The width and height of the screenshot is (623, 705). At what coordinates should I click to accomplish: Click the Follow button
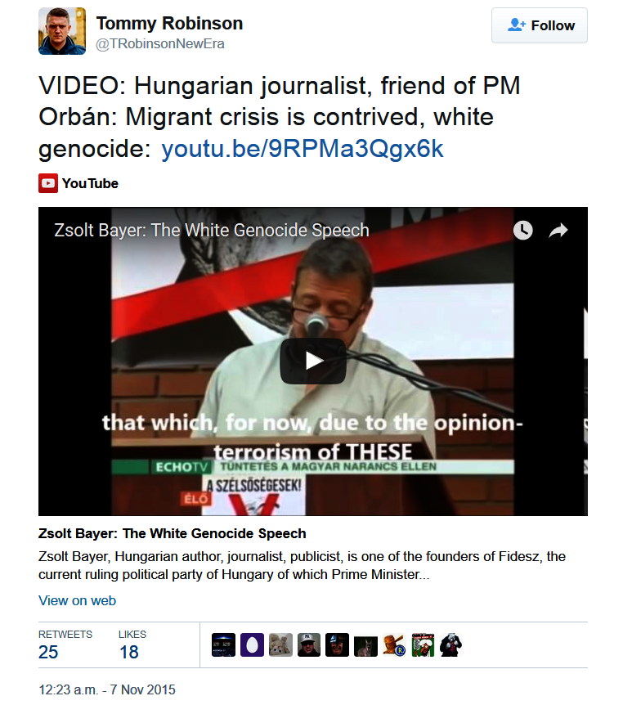(539, 25)
